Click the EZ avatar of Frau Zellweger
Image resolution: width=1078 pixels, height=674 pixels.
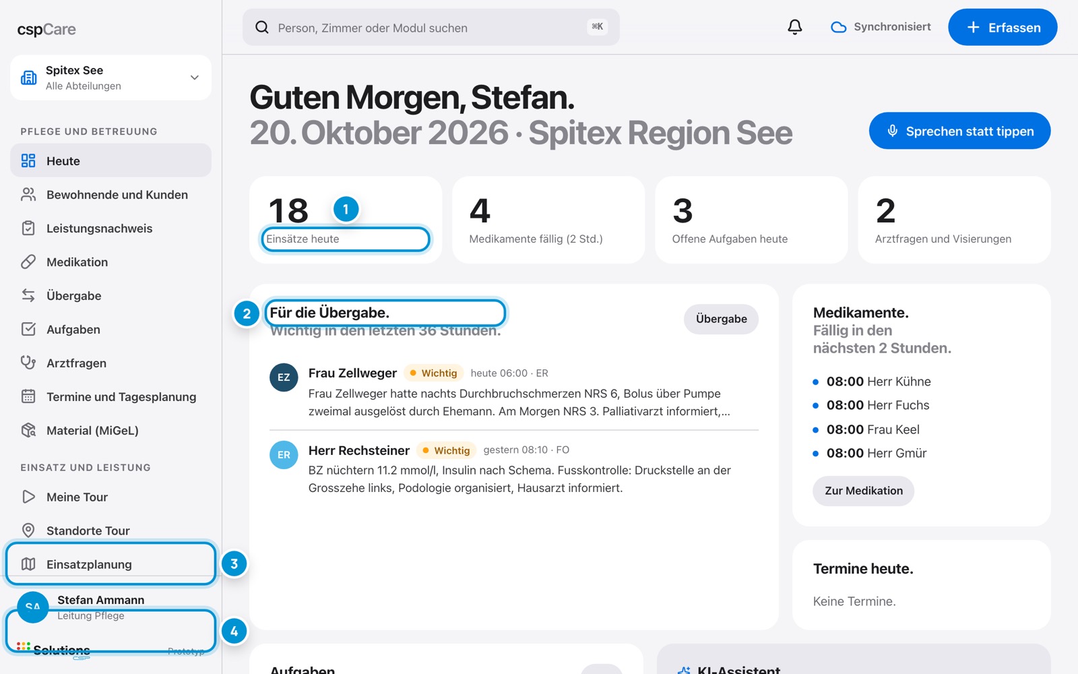click(284, 377)
